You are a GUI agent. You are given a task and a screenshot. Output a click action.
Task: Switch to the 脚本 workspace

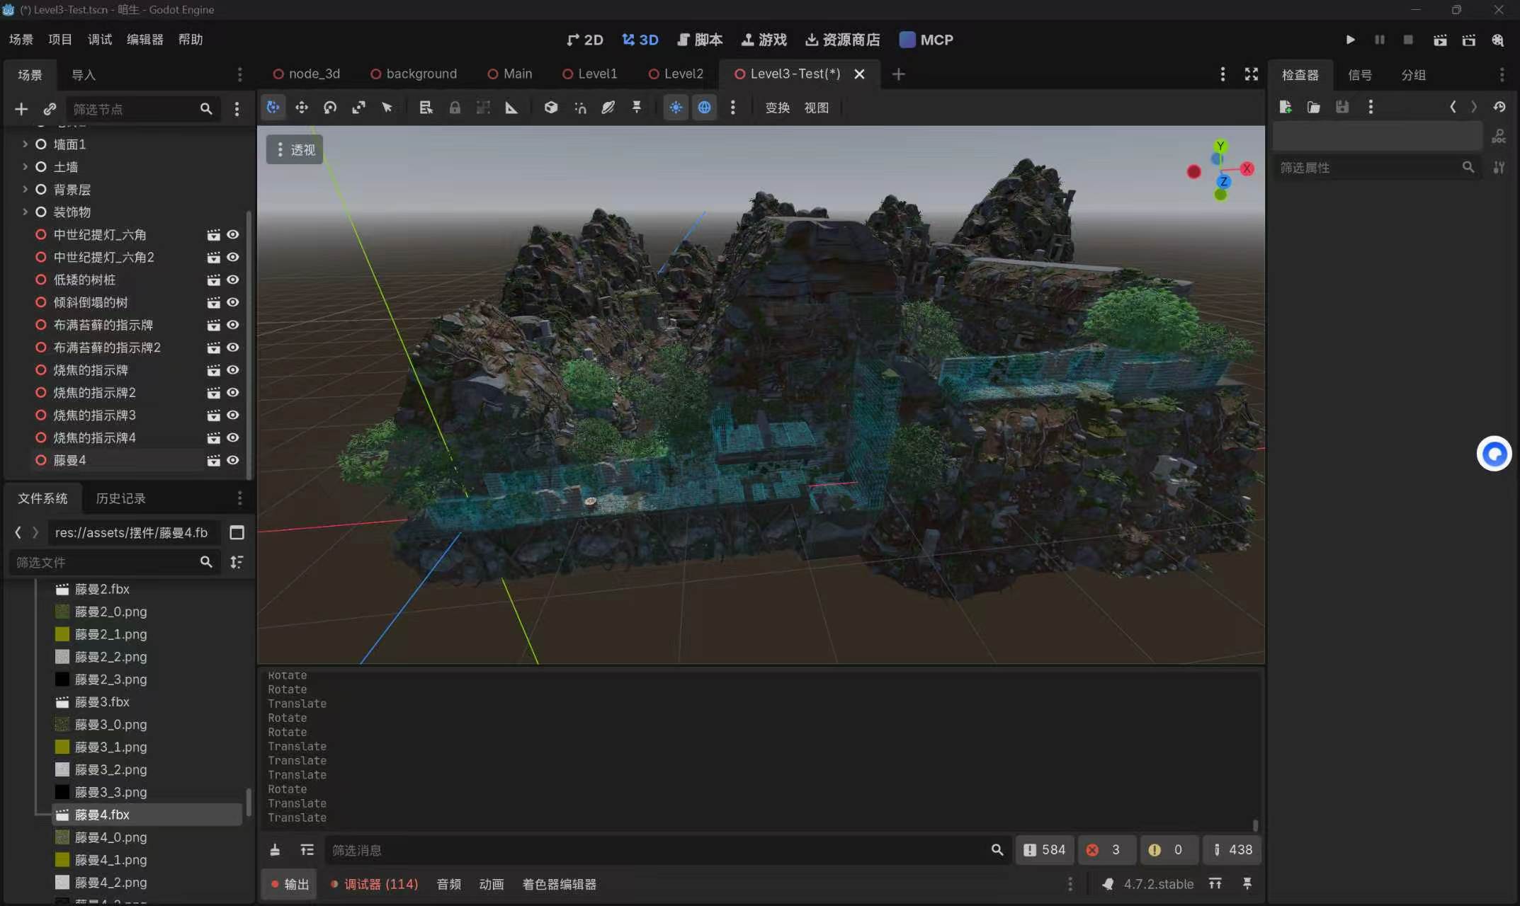700,40
